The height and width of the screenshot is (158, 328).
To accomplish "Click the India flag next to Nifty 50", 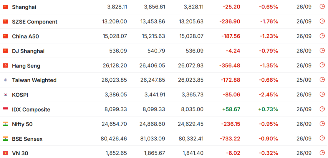I will [x=6, y=124].
